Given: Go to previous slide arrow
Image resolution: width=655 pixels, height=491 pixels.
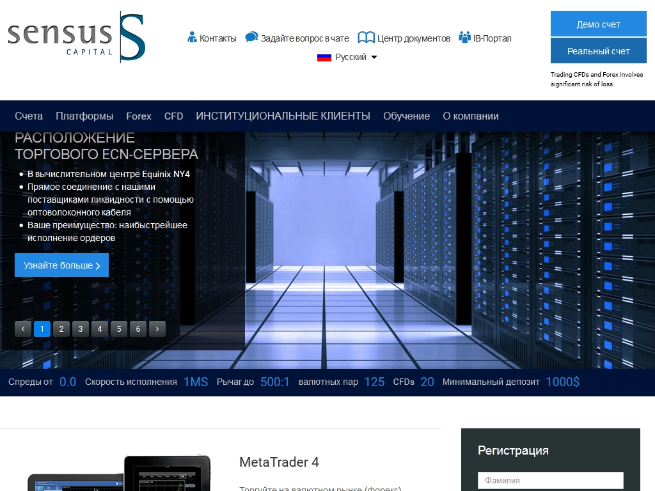Looking at the screenshot, I should click(23, 329).
